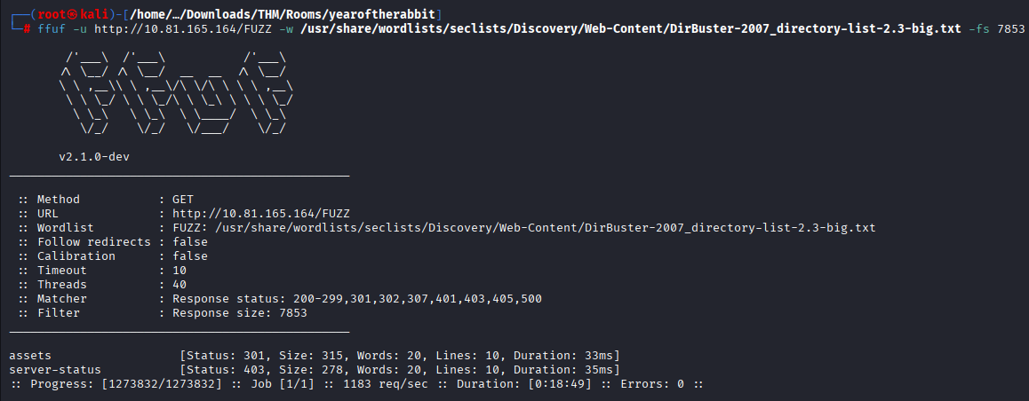The image size is (1029, 401).
Task: Click the Follow redirects 'false' value
Action: coord(190,242)
